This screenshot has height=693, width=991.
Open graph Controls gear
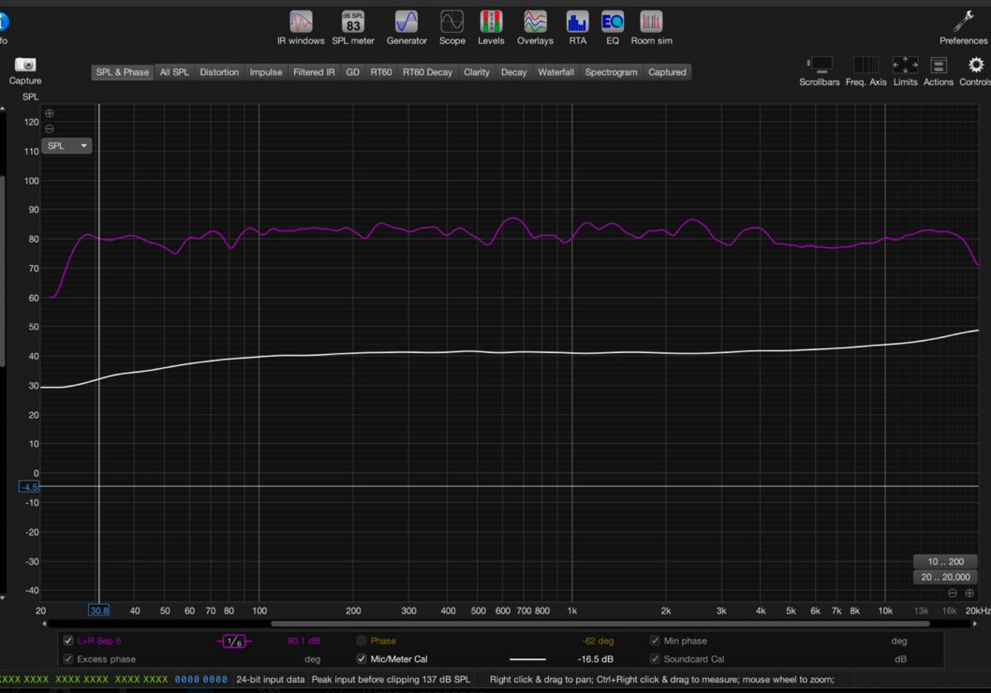coord(975,71)
